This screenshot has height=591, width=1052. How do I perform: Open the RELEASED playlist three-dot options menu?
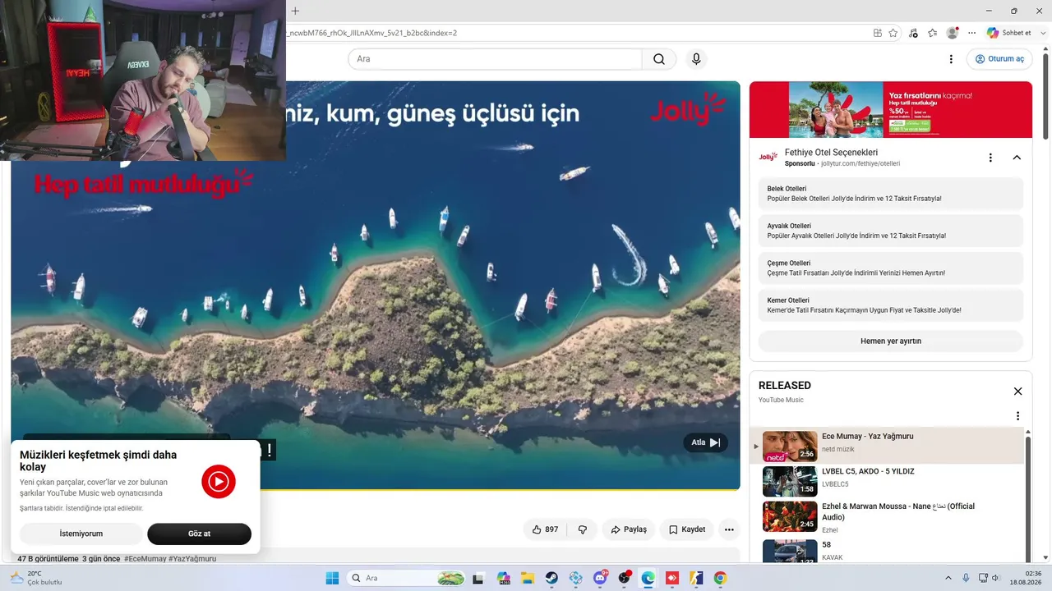coord(1017,416)
